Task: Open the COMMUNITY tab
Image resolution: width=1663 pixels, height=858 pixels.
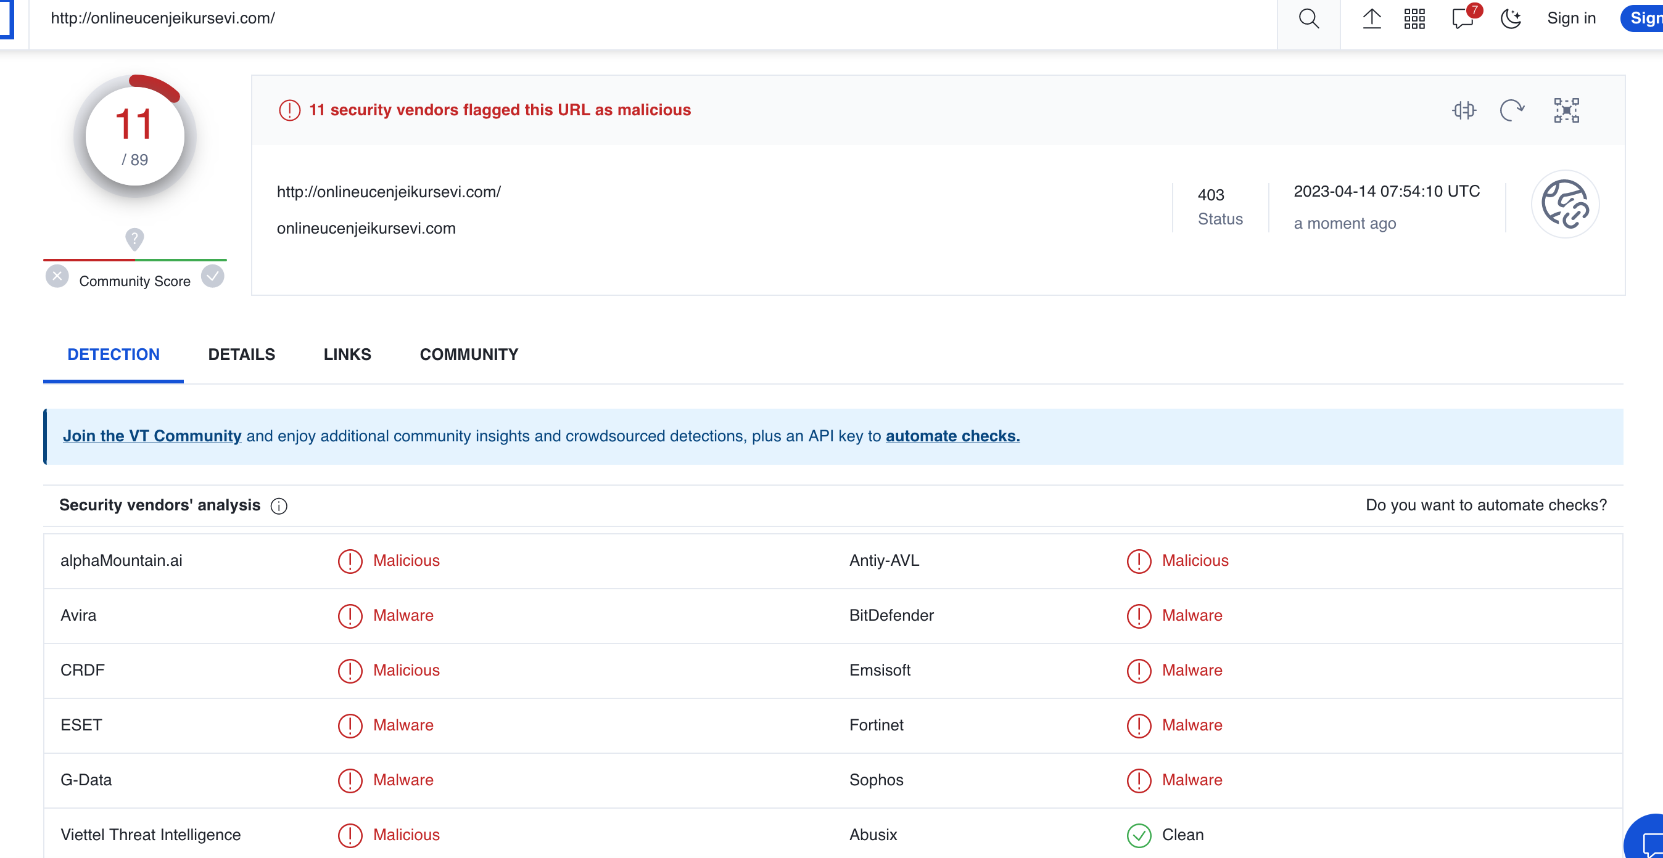Action: point(469,354)
